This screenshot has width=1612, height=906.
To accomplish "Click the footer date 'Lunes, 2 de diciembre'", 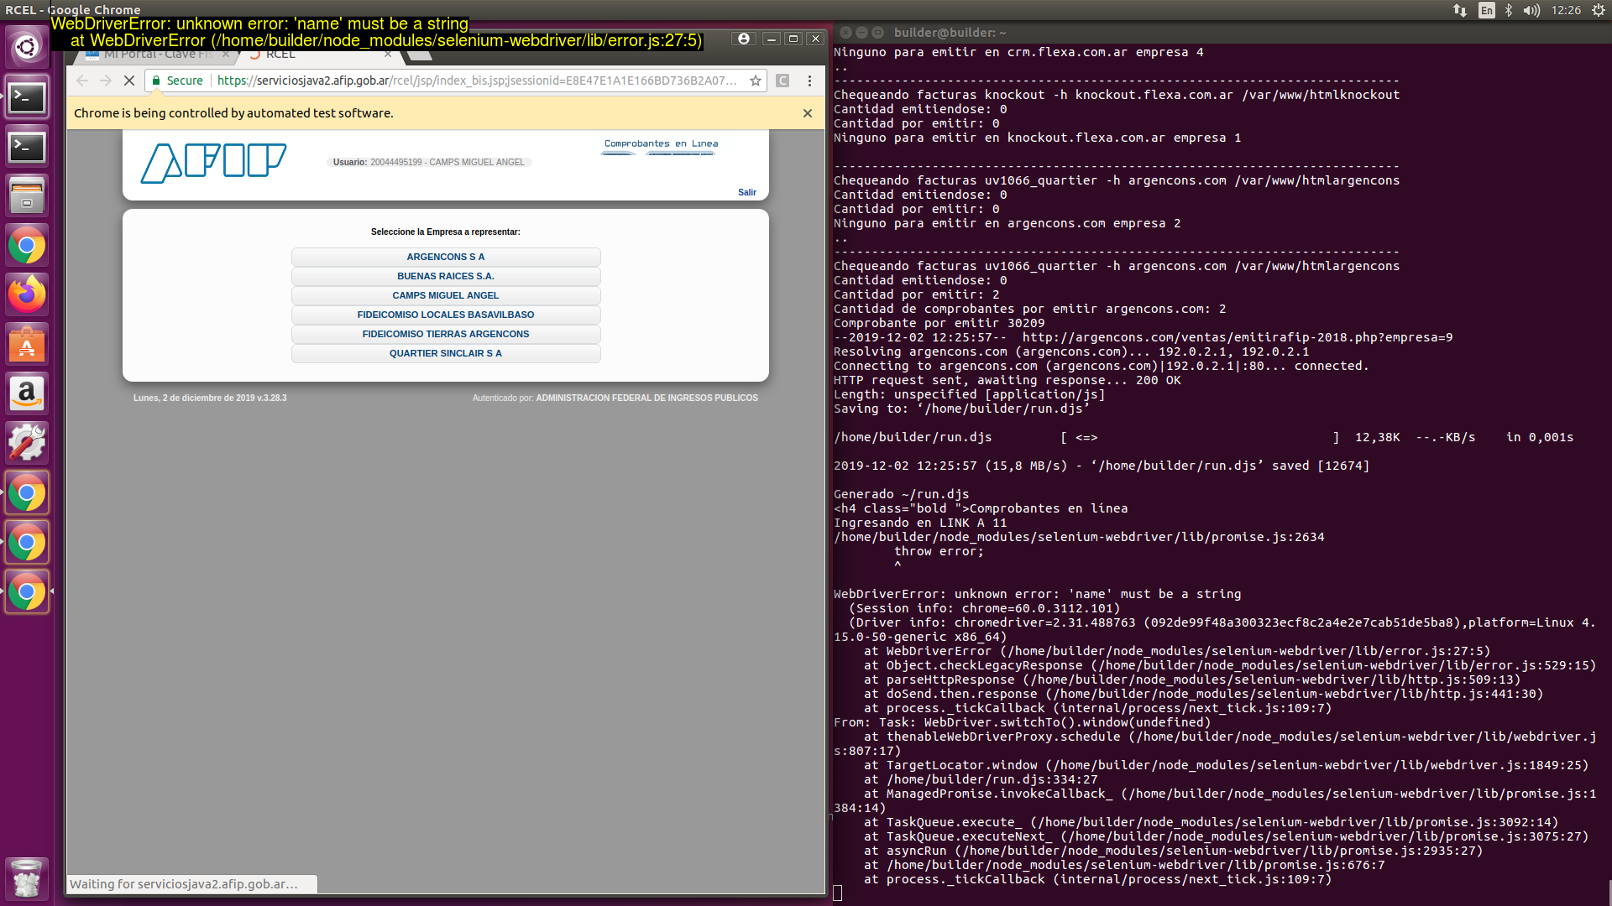I will (210, 398).
